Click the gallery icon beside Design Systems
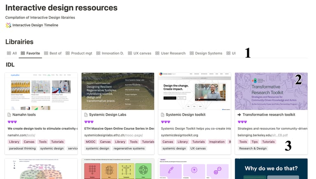This screenshot has height=179, width=316. (x=191, y=53)
